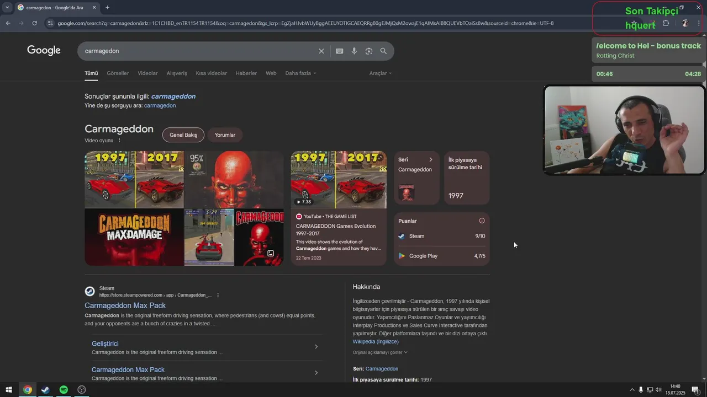707x397 pixels.
Task: Open more options next to Video oyunu
Action: tap(119, 140)
